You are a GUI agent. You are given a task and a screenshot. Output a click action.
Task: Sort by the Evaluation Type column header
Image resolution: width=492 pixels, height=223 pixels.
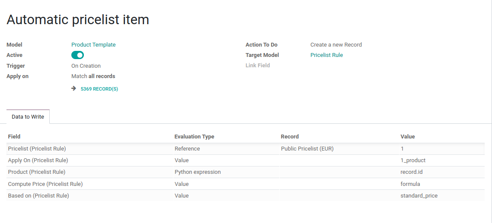coord(194,137)
